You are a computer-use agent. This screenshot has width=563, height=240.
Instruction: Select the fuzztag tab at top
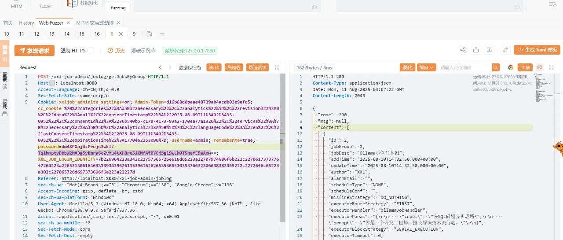click(x=117, y=7)
